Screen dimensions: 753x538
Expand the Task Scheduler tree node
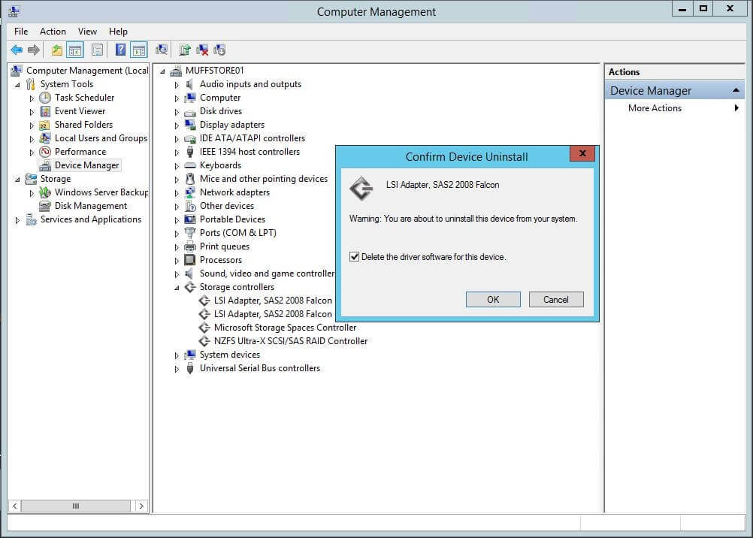click(32, 98)
